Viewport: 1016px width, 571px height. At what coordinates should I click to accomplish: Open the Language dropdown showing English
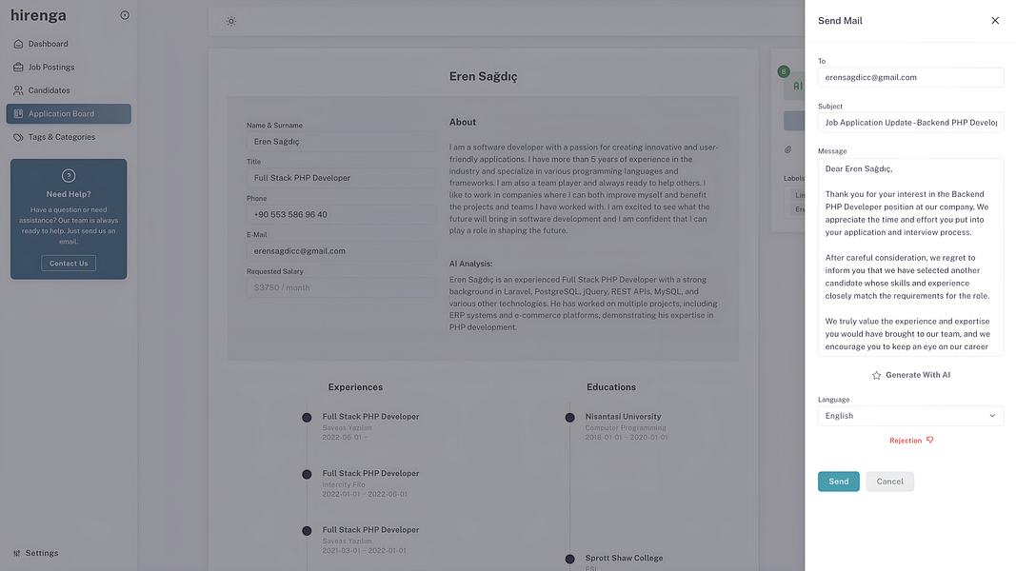pos(910,416)
